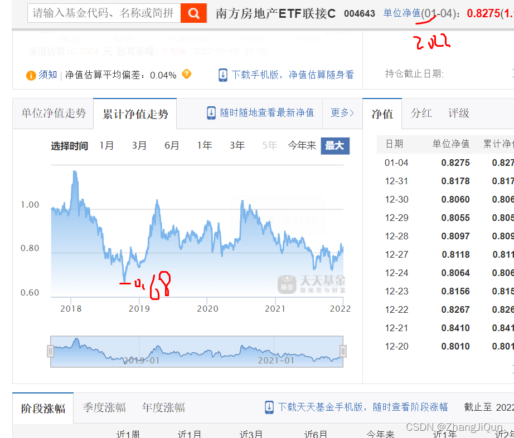
Task: Select the 阶段涨幅 tab
Action: point(43,409)
